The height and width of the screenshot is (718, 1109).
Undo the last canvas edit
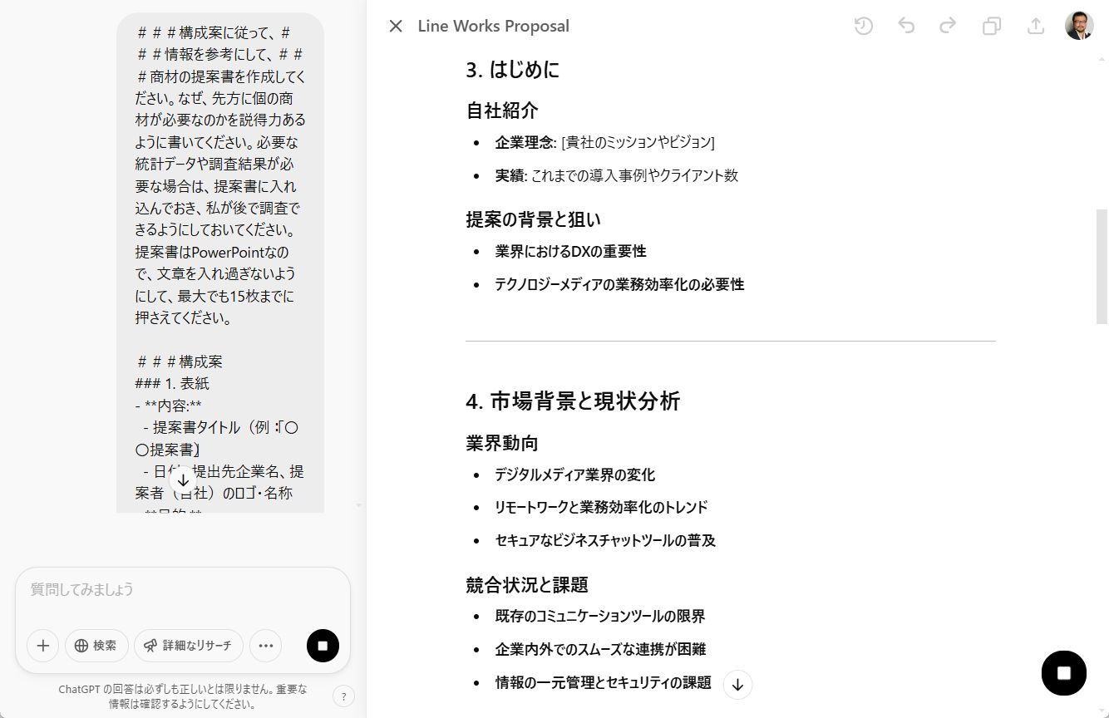[906, 26]
